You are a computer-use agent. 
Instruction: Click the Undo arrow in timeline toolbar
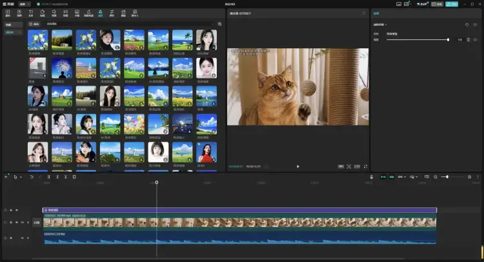(32, 176)
